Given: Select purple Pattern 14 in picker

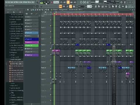Looking at the screenshot, I should pos(32,55).
